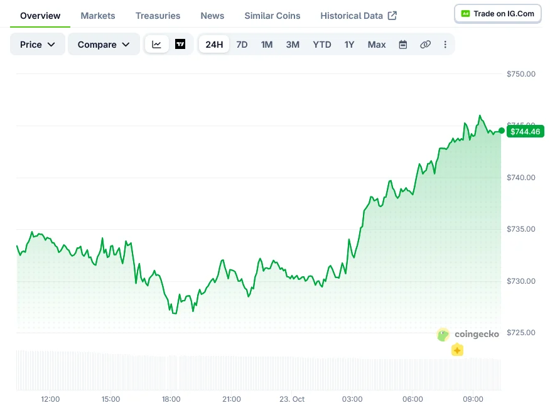550x408 pixels.
Task: Switch to the Markets tab
Action: 98,16
